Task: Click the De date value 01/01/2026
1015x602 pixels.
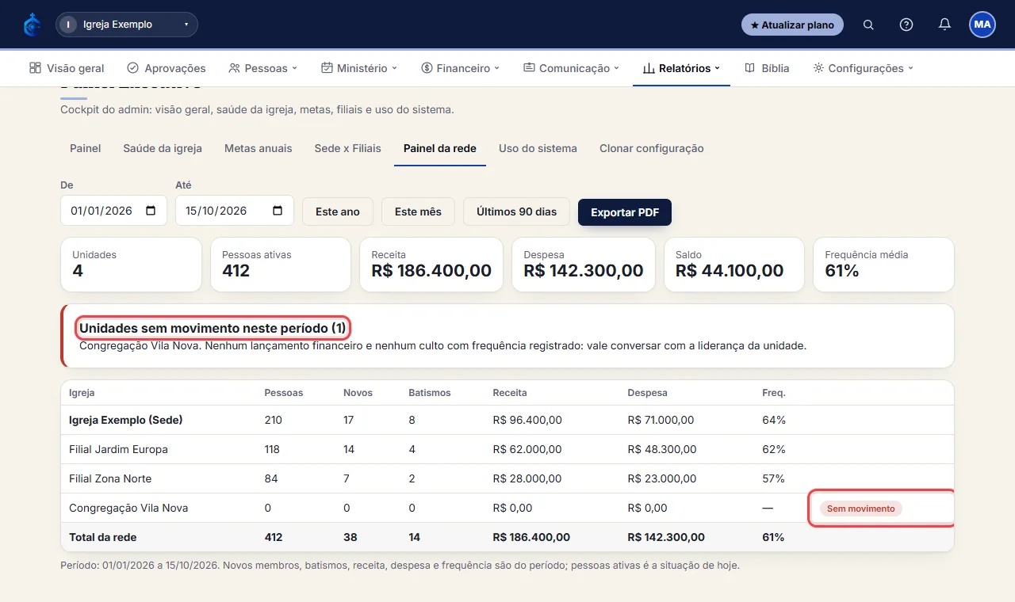Action: 103,211
